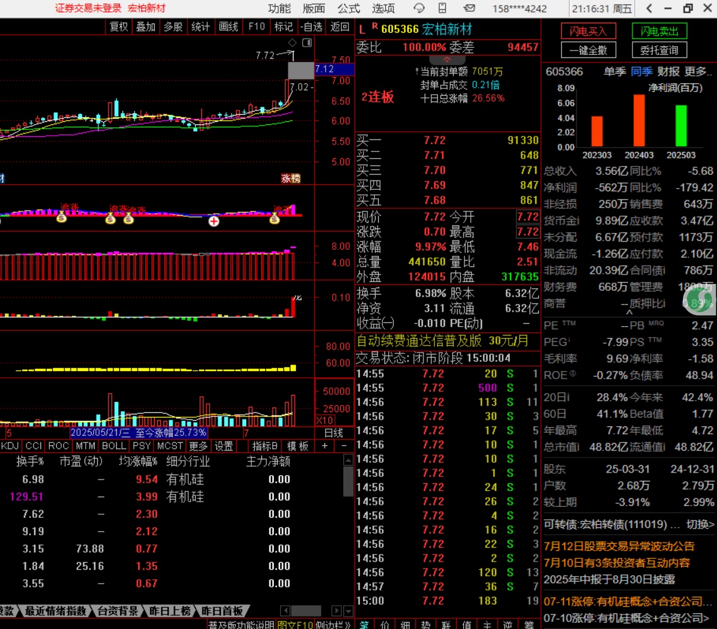Switch to the 昨日首板 tab
Image resolution: width=717 pixels, height=629 pixels.
coord(222,611)
